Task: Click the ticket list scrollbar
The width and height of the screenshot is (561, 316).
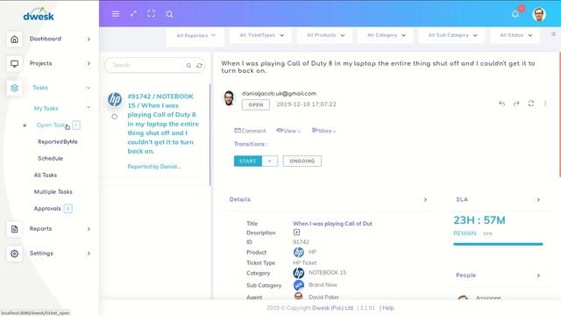Action: coord(210,134)
